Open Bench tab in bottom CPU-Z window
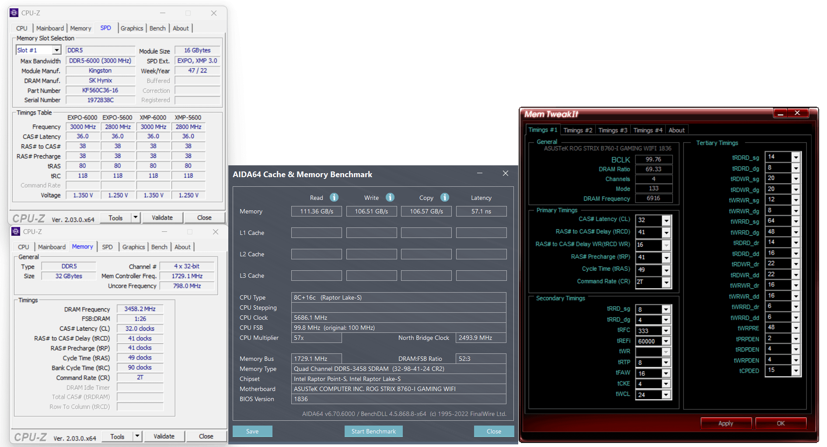Viewport: 827px width, 447px height. coord(159,247)
